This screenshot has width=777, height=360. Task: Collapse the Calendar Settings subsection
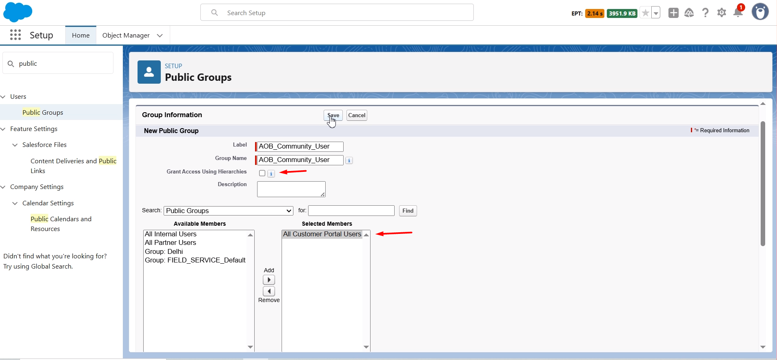[x=15, y=203]
